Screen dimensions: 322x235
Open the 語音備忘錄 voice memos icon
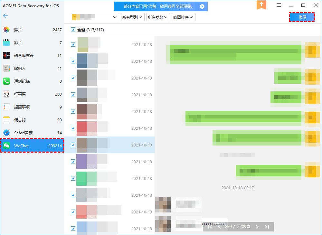[x=6, y=55]
